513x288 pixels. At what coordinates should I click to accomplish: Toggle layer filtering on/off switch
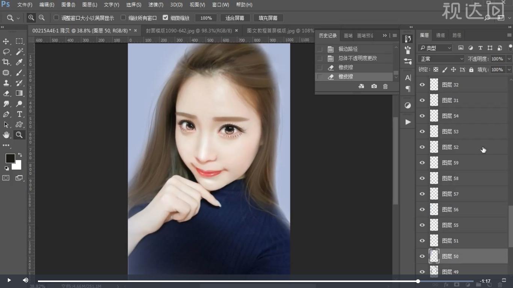pos(510,48)
